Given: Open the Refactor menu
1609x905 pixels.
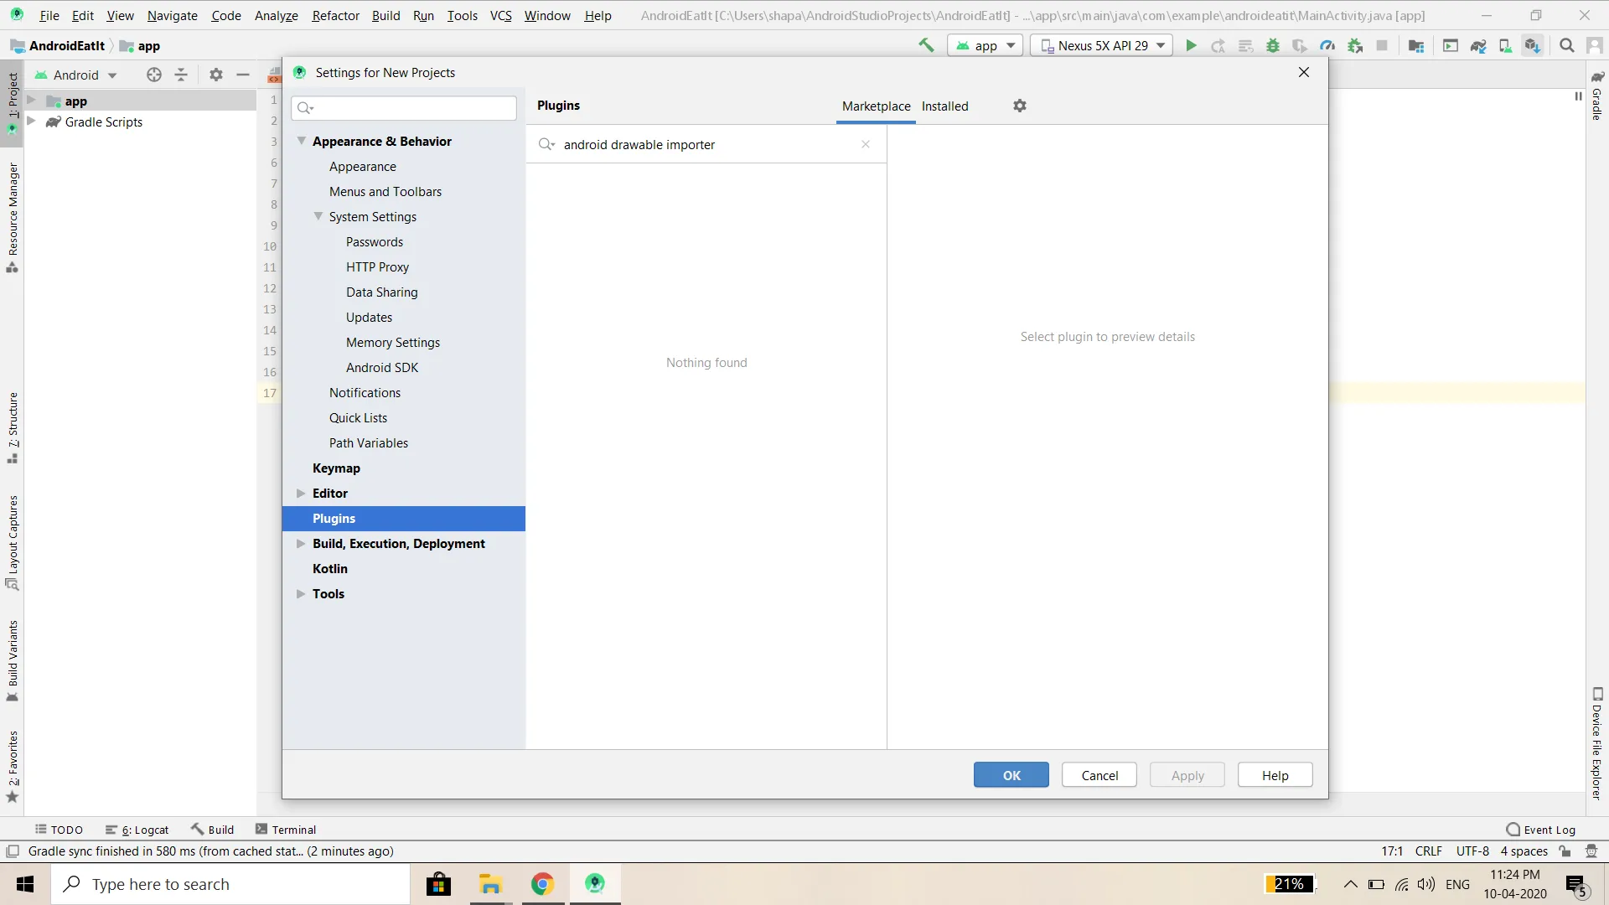Looking at the screenshot, I should point(335,15).
